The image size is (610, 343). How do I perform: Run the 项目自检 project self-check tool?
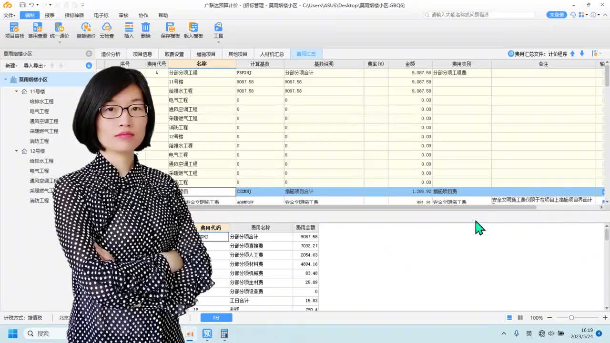(14, 30)
